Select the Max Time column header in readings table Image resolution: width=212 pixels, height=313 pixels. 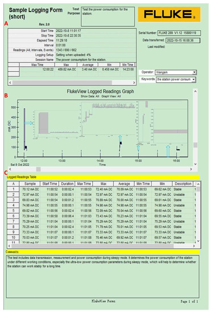[84, 184]
